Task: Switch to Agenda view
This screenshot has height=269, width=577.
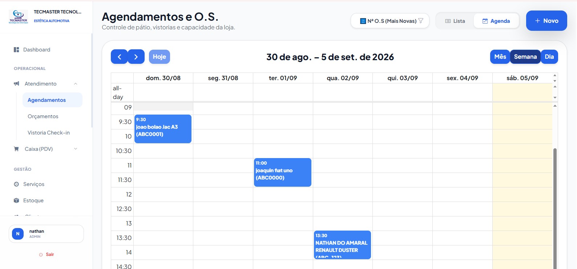Action: [x=496, y=21]
